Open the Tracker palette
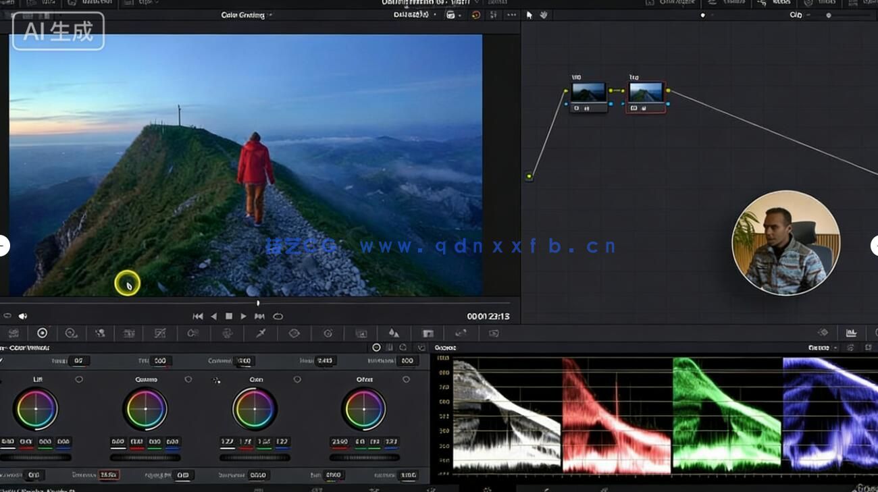 [x=327, y=333]
